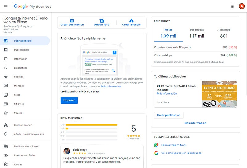This screenshot has height=168, width=247.
Task: Click Fotos label in sidebar
Action: pos(17,95)
